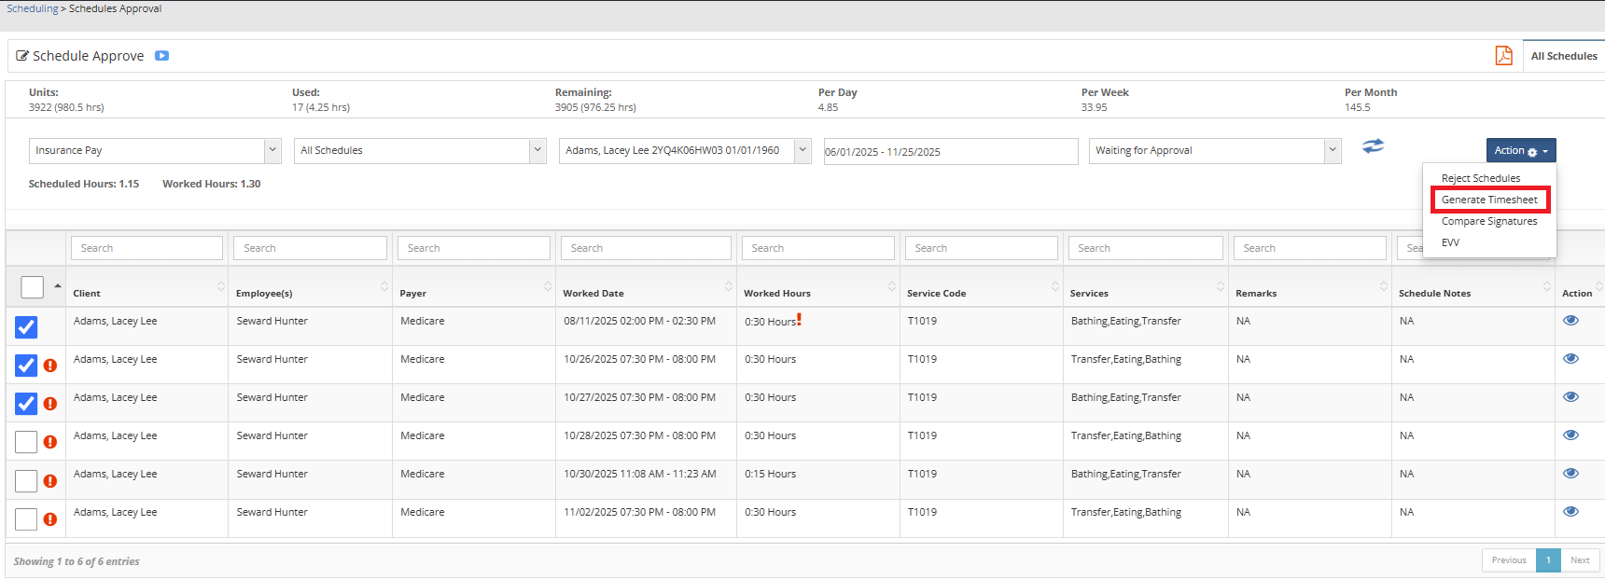The image size is (1605, 580).
Task: Choose Reject Schedules menu option
Action: tap(1480, 178)
